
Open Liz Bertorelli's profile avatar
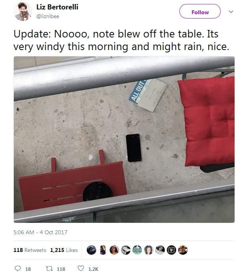pos(22,11)
